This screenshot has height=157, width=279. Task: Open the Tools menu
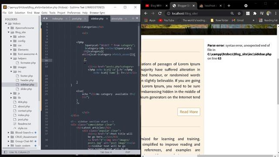[52, 13]
